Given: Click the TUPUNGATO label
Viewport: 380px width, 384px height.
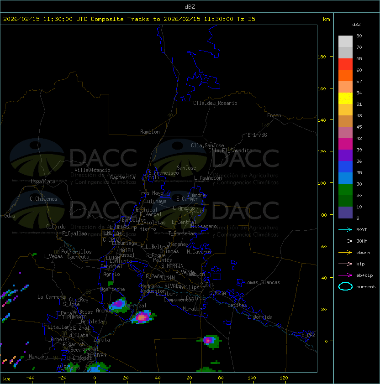Looking at the screenshot, I should pos(74,317).
